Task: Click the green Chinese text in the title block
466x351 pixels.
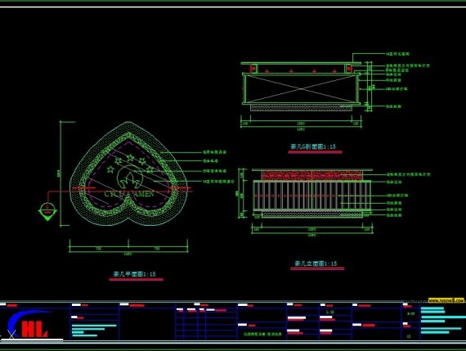Action: (262, 334)
